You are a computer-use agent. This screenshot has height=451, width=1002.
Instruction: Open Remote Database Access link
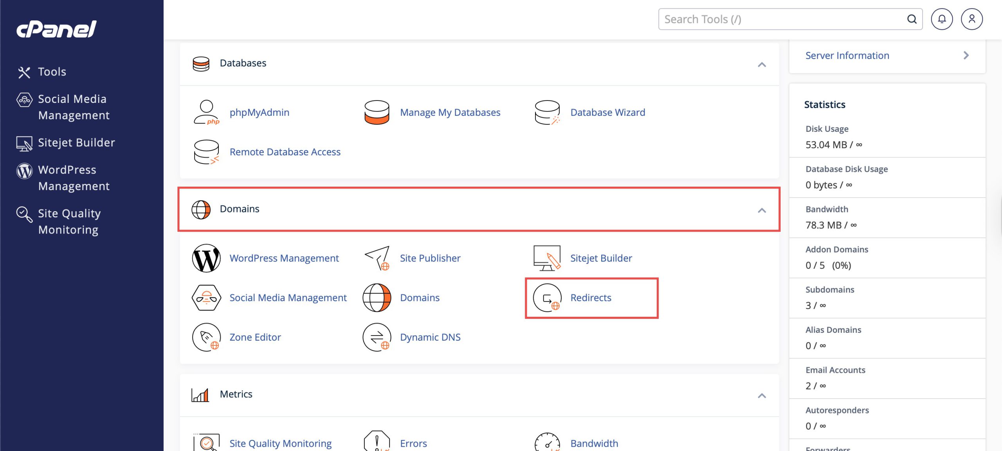pos(285,152)
